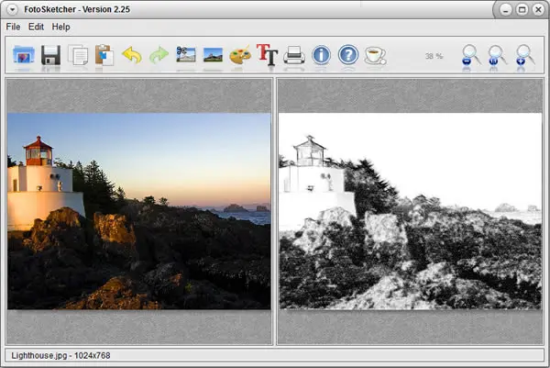Open drawing parameters with the paint palette icon
The height and width of the screenshot is (368, 550).
coord(240,55)
